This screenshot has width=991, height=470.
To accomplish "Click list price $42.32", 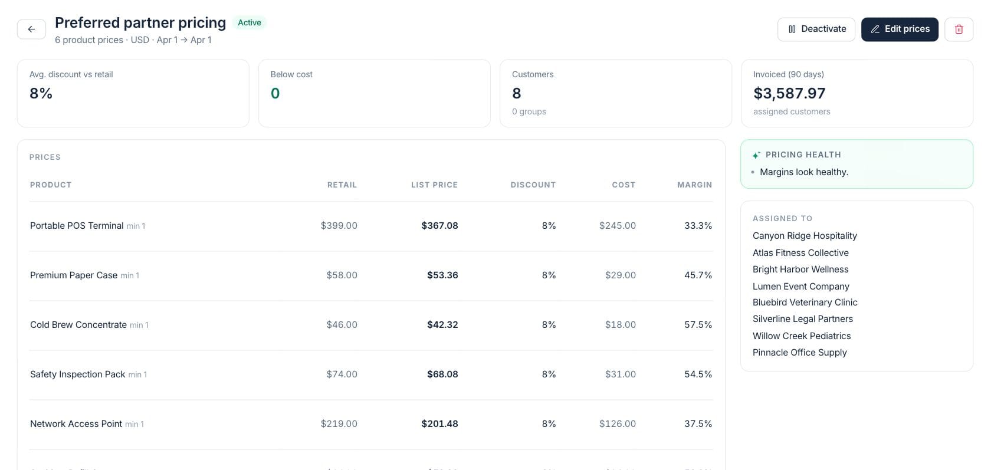I will pos(442,325).
